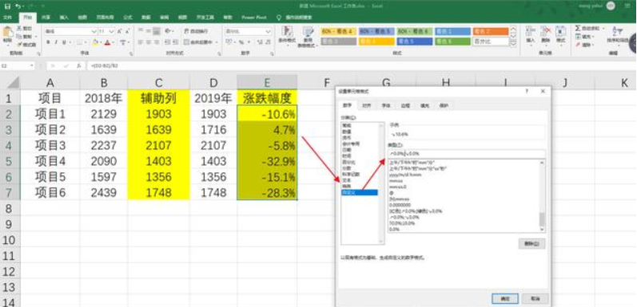Open the font dialog launcher
This screenshot has height=307, width=637.
coord(130,54)
